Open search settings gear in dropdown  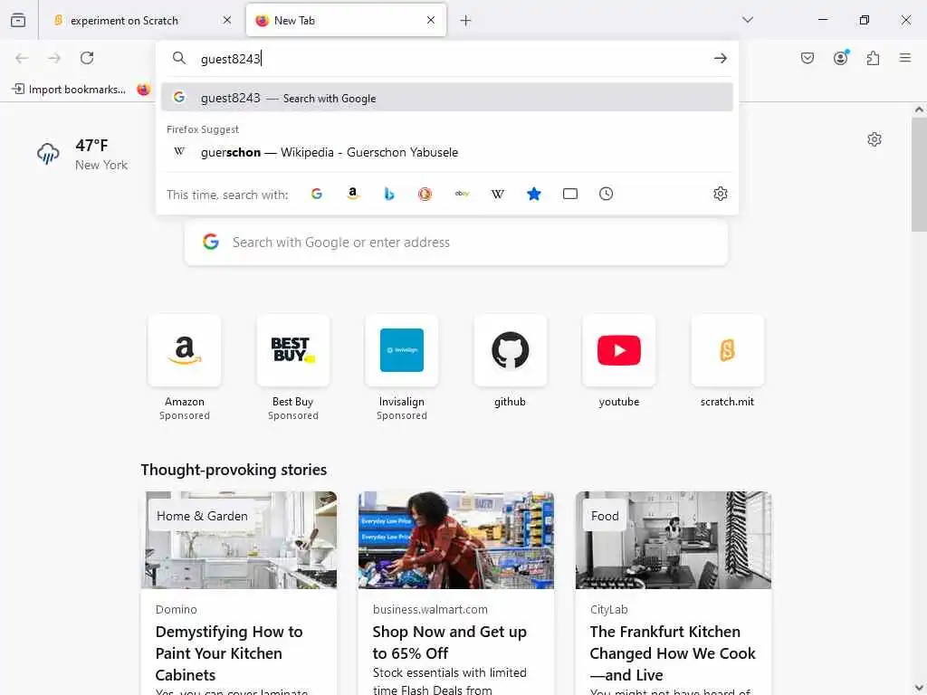pos(720,194)
